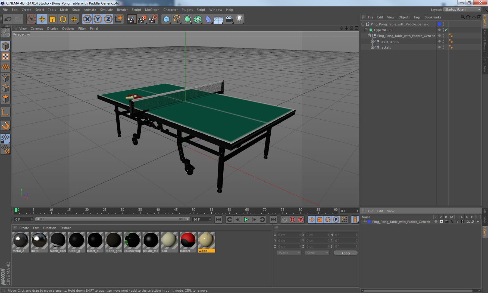The image size is (488, 293).
Task: Select the Scale tool
Action: coord(52,19)
